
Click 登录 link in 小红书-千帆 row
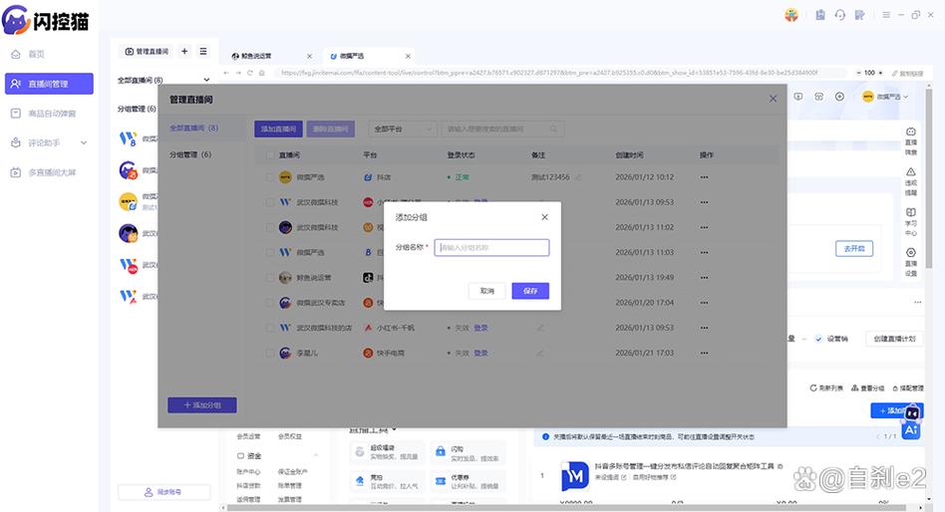pos(480,329)
